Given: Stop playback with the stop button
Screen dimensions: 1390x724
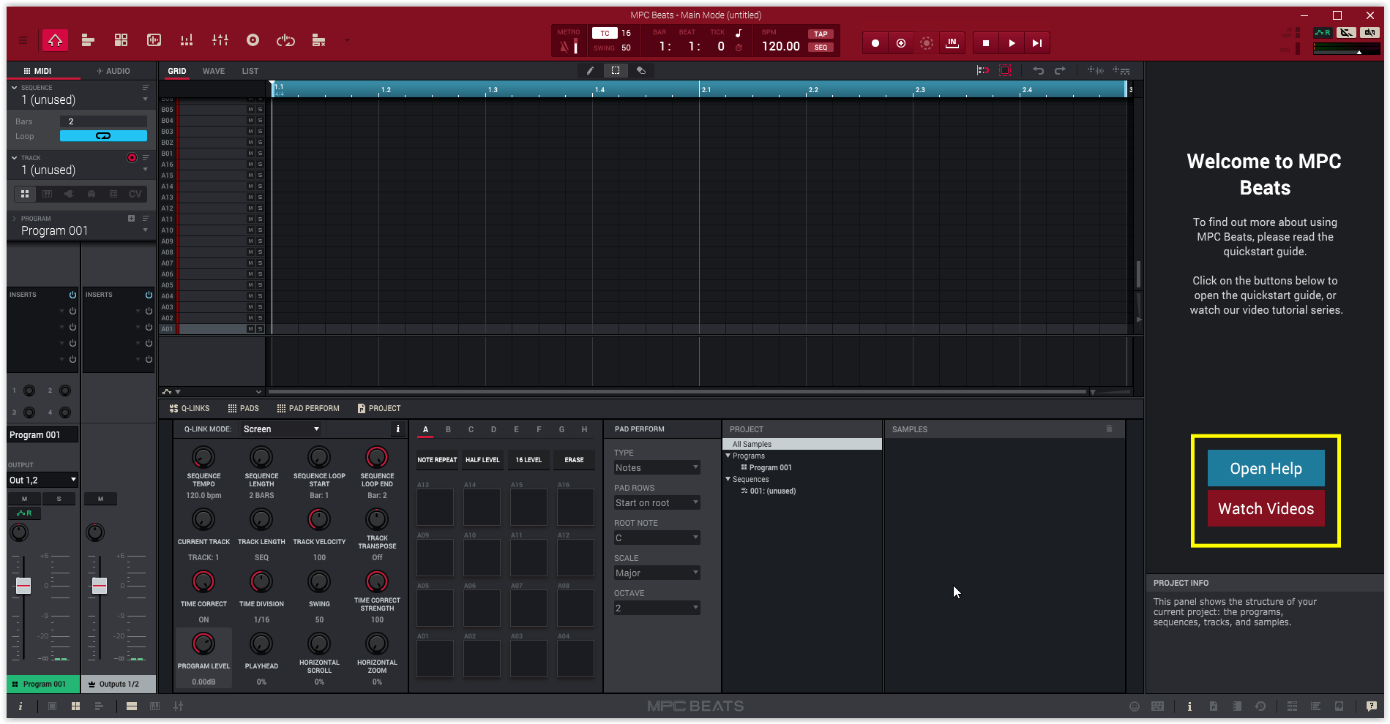Looking at the screenshot, I should pos(986,43).
